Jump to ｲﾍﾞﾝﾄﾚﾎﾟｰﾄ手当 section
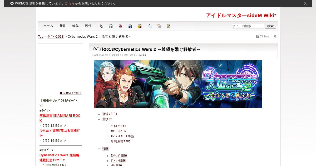This screenshot has height=166, width=316. (x=122, y=136)
